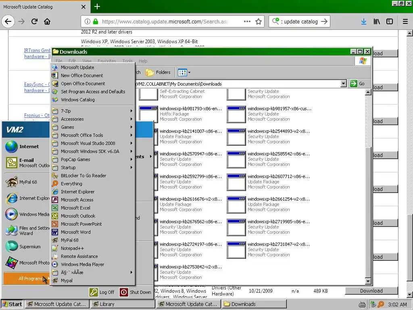This screenshot has width=413, height=310.
Task: Expand the 7-Zip submenu
Action: pyautogui.click(x=93, y=111)
